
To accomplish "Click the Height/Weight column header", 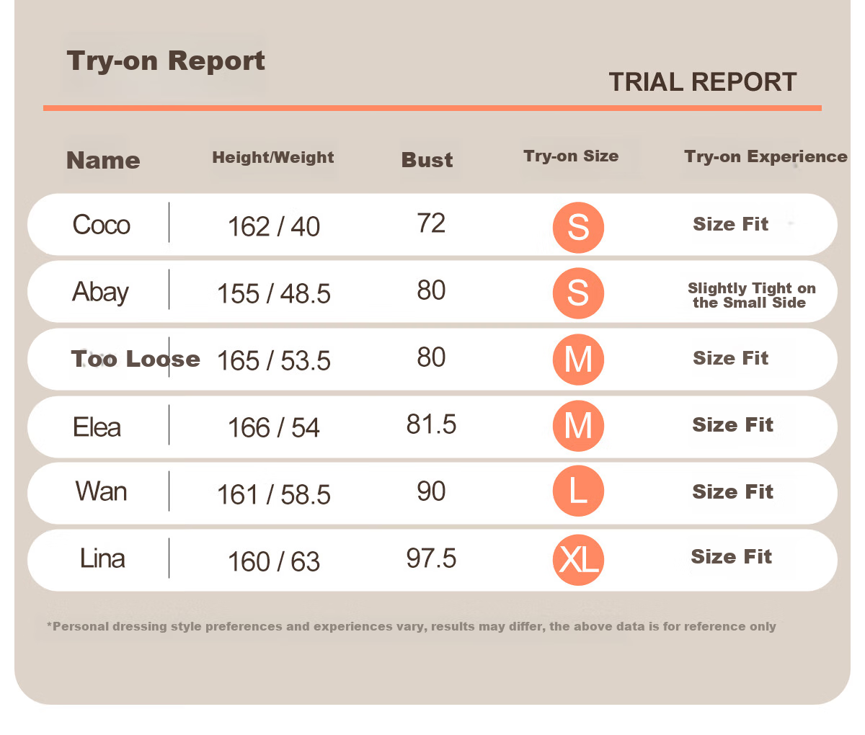I will pyautogui.click(x=273, y=158).
